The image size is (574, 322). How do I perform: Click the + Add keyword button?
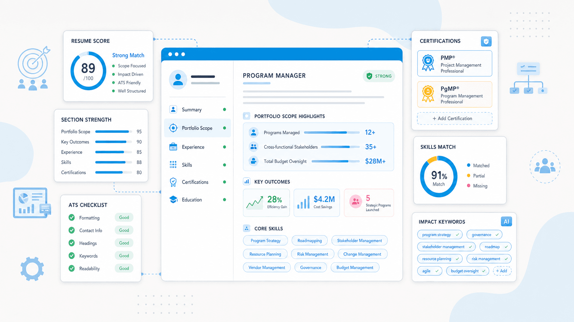[x=502, y=271]
